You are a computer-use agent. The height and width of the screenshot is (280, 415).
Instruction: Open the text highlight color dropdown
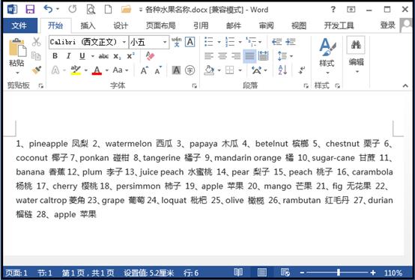pos(86,70)
